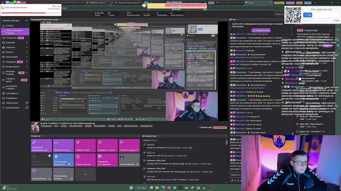Close the Сторонні події notification

point(330,30)
